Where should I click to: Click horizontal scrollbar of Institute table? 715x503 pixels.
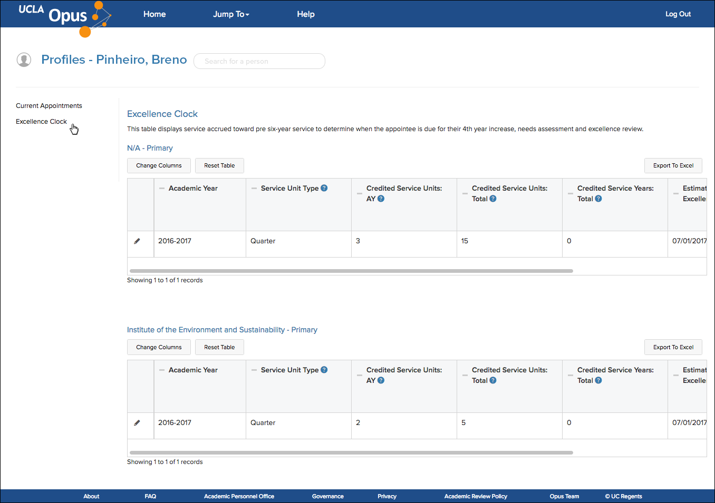tap(351, 452)
